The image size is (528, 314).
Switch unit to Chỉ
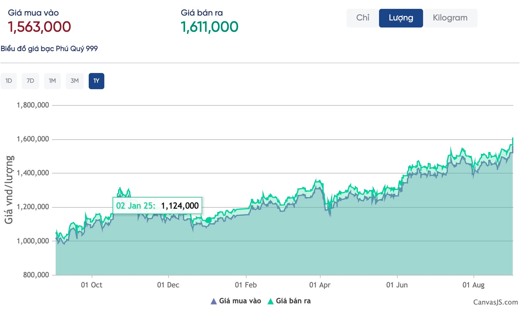coord(363,18)
